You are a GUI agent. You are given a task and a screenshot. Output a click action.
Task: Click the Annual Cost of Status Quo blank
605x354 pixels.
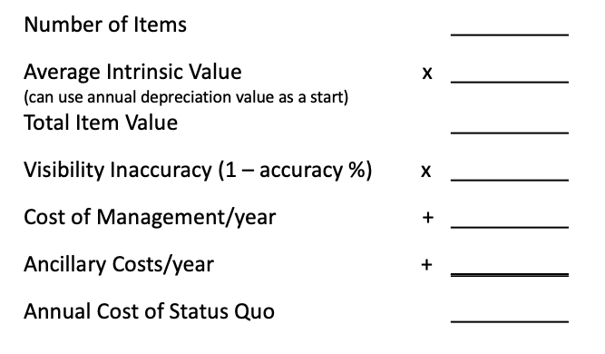click(510, 321)
